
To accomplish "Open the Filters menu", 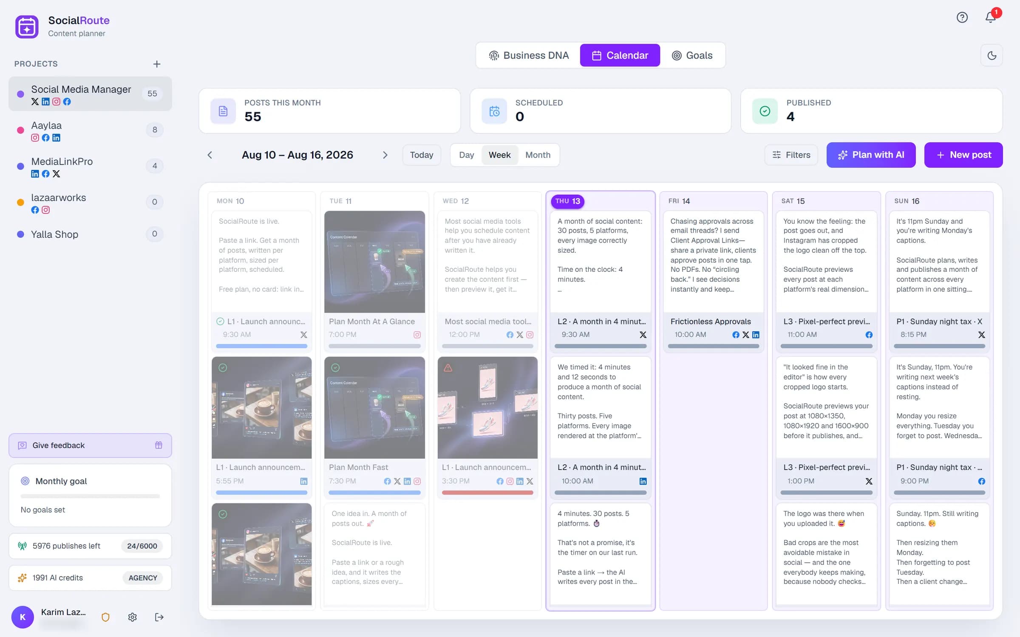I will point(791,155).
